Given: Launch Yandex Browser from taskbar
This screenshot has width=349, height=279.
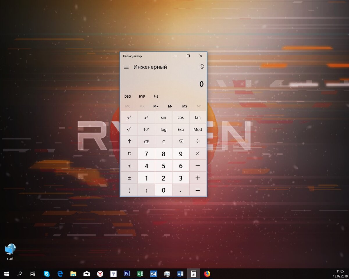Looking at the screenshot, I should (x=100, y=273).
